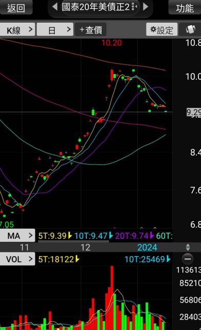Tap the 7.05 low price label
This screenshot has width=201, height=330.
coord(7,225)
